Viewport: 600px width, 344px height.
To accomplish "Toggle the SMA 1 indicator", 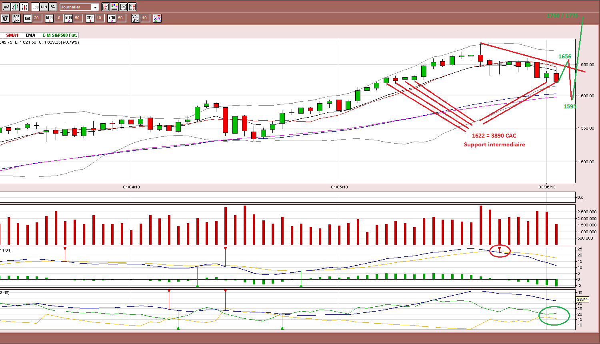I will [90, 18].
